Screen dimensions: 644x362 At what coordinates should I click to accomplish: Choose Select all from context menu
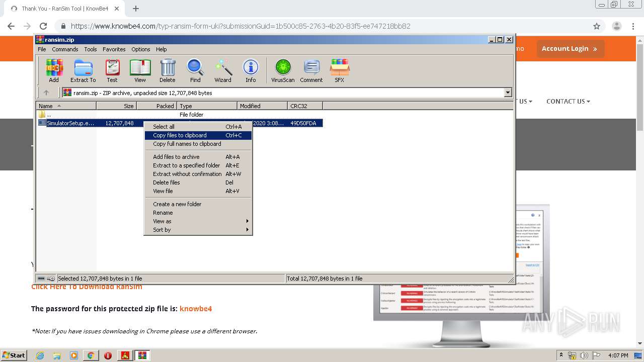pyautogui.click(x=198, y=127)
